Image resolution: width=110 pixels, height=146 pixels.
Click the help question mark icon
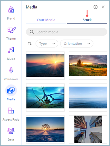(x=95, y=7)
